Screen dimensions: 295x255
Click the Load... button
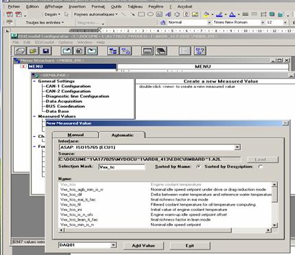[263, 159]
